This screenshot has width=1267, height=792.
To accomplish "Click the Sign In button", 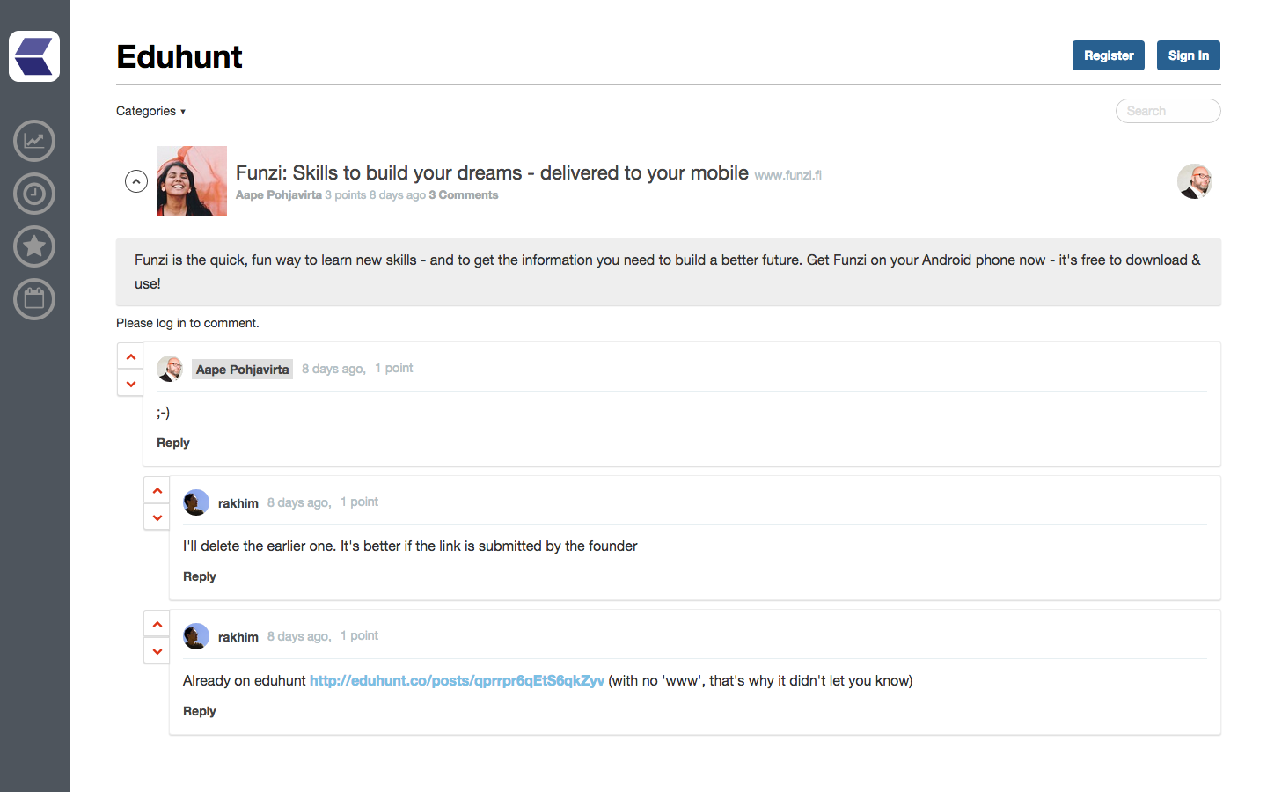I will (x=1188, y=55).
